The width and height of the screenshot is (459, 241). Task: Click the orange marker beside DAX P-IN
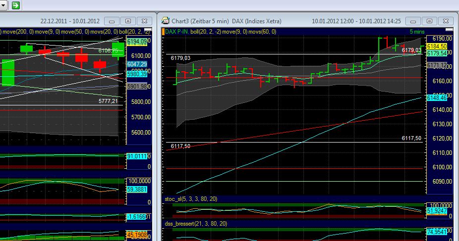coord(162,32)
